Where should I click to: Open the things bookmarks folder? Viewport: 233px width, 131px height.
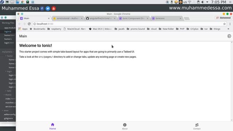215,29
